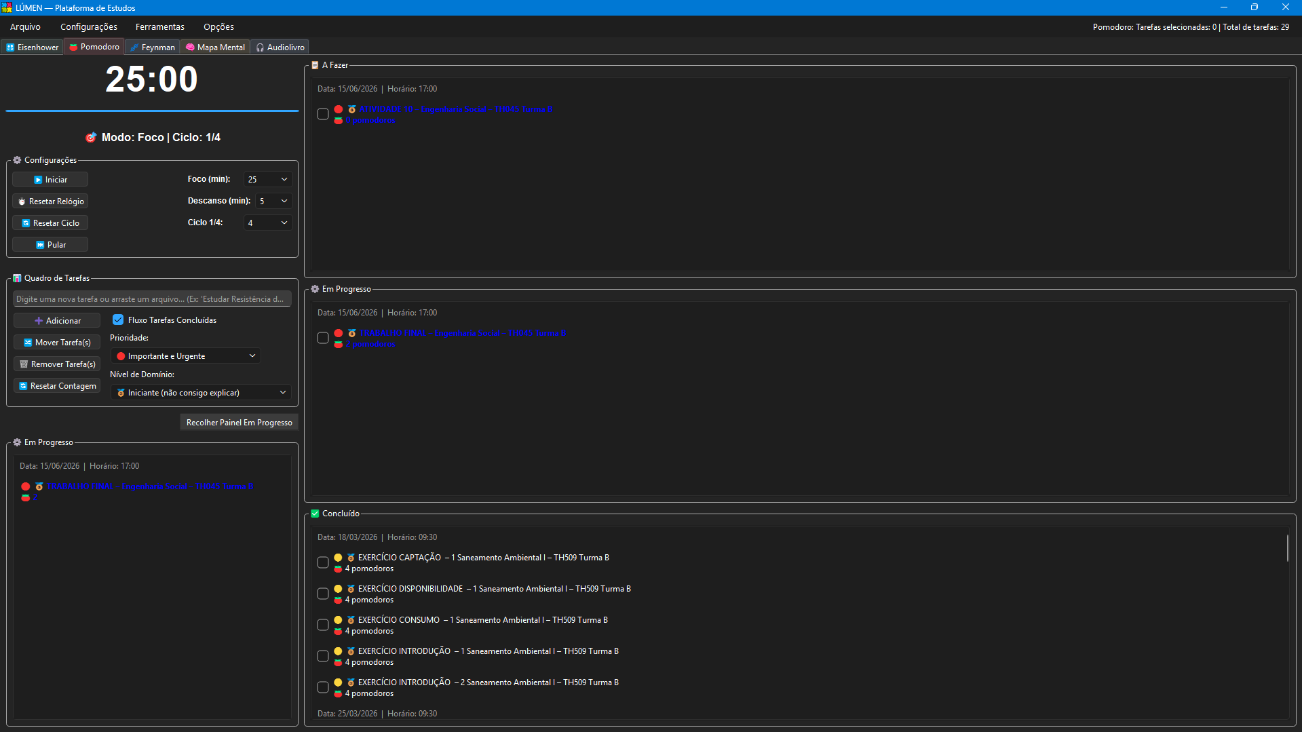Switch to the Eisenhower tab

pos(33,47)
